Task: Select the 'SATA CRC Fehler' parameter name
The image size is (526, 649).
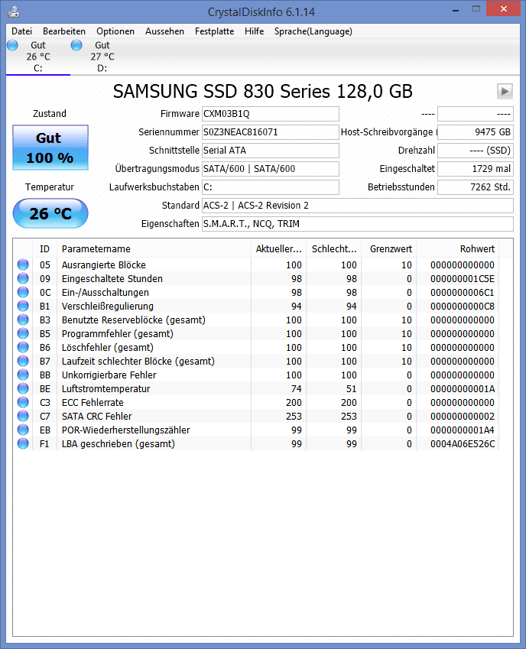Action: click(97, 416)
